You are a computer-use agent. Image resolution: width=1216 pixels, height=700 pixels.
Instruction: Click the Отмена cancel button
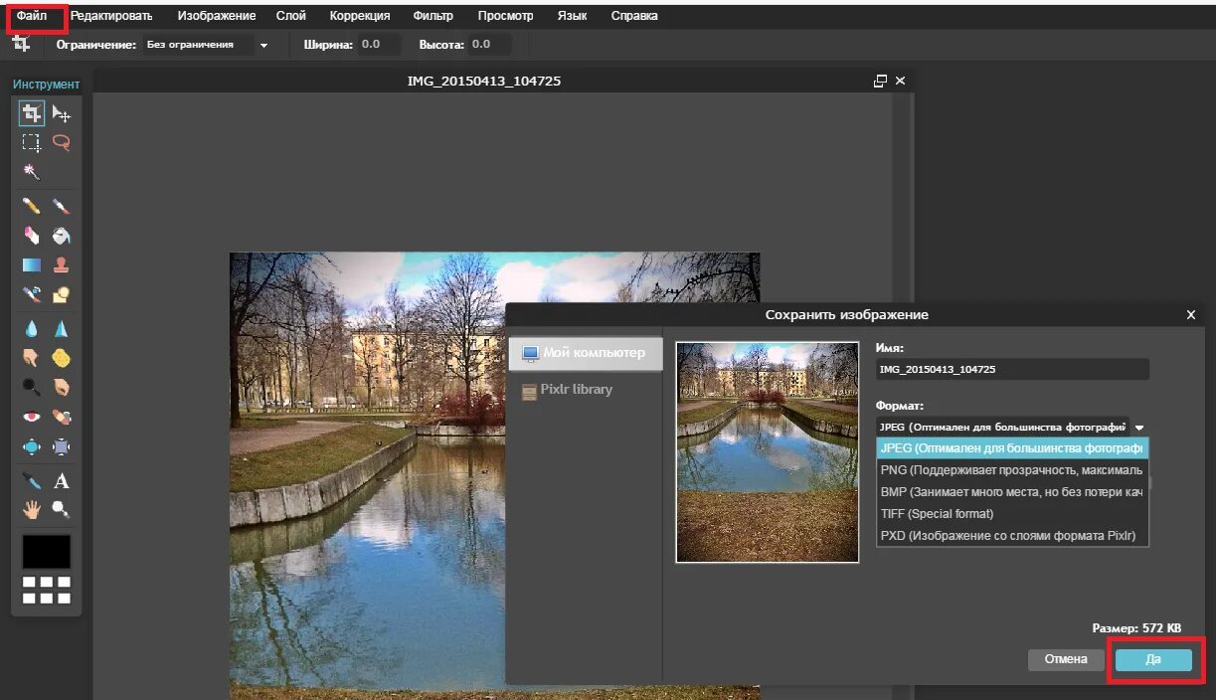[1066, 659]
